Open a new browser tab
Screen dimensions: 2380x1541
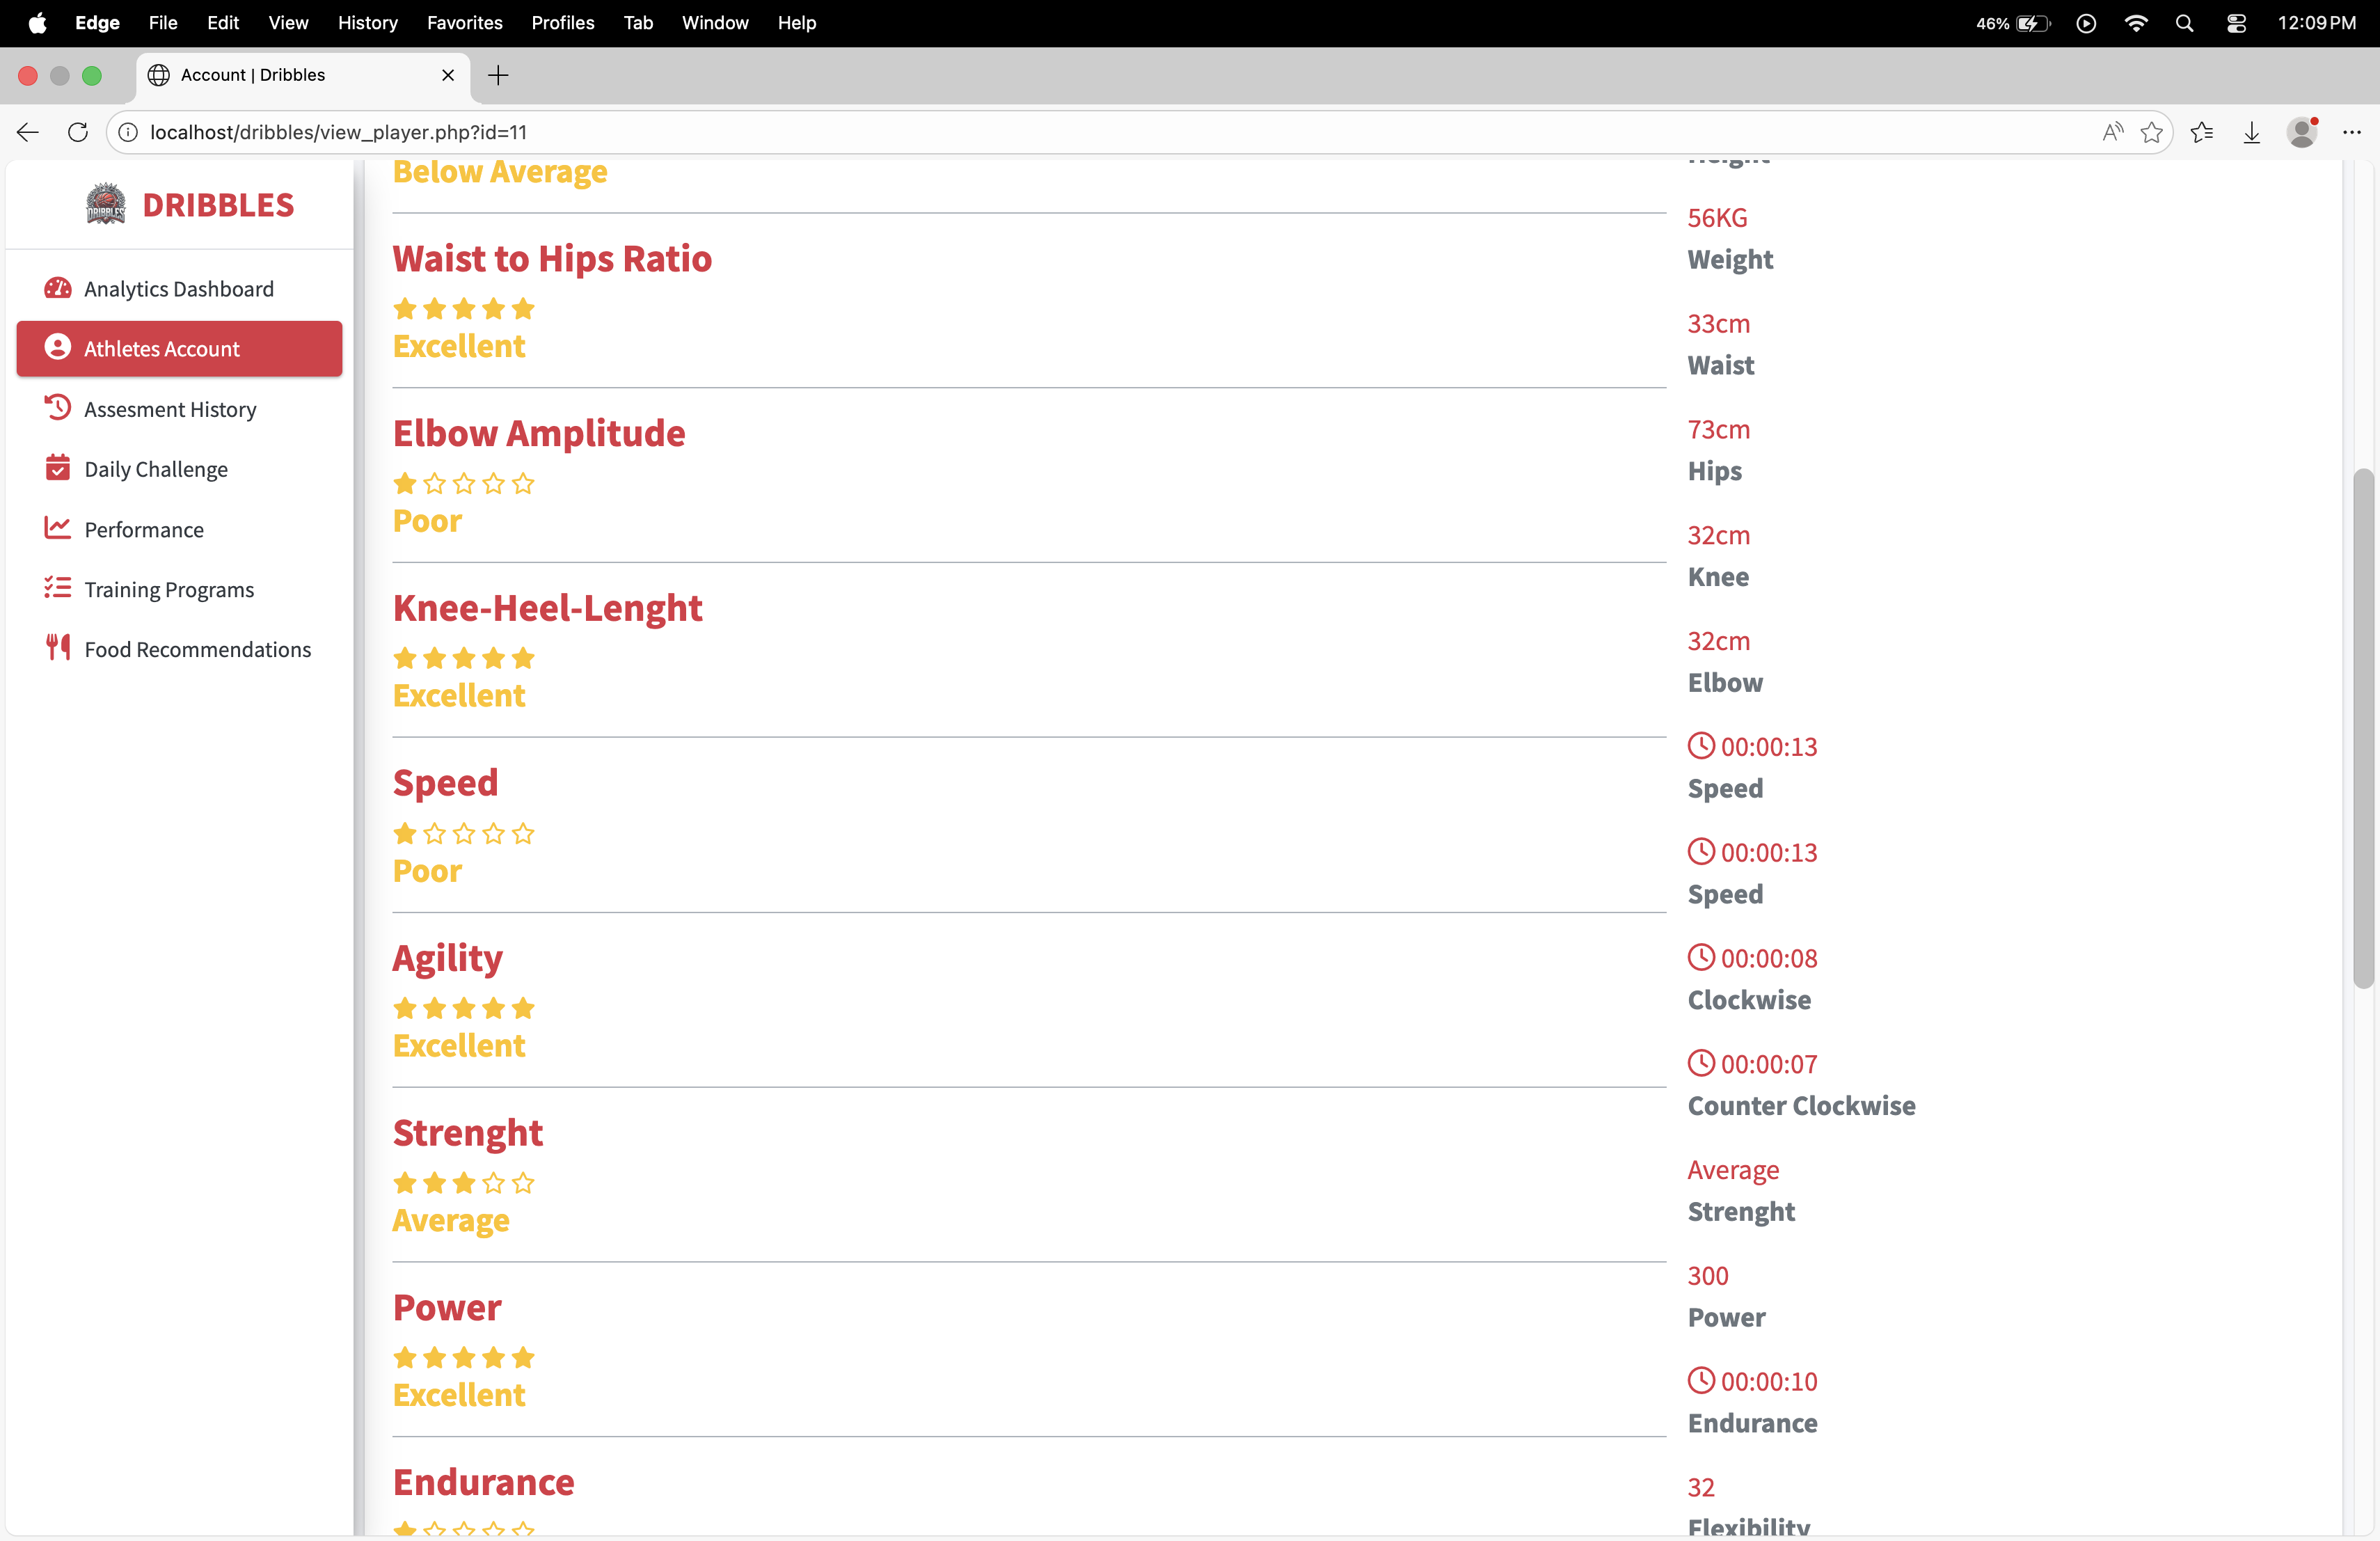pyautogui.click(x=498, y=75)
